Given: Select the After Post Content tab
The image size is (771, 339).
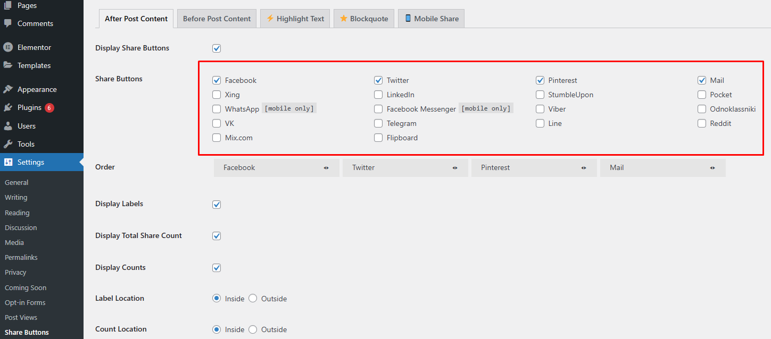Looking at the screenshot, I should tap(136, 19).
